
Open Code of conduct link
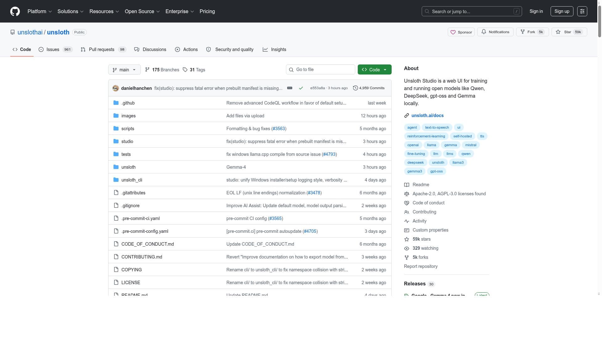(424, 203)
